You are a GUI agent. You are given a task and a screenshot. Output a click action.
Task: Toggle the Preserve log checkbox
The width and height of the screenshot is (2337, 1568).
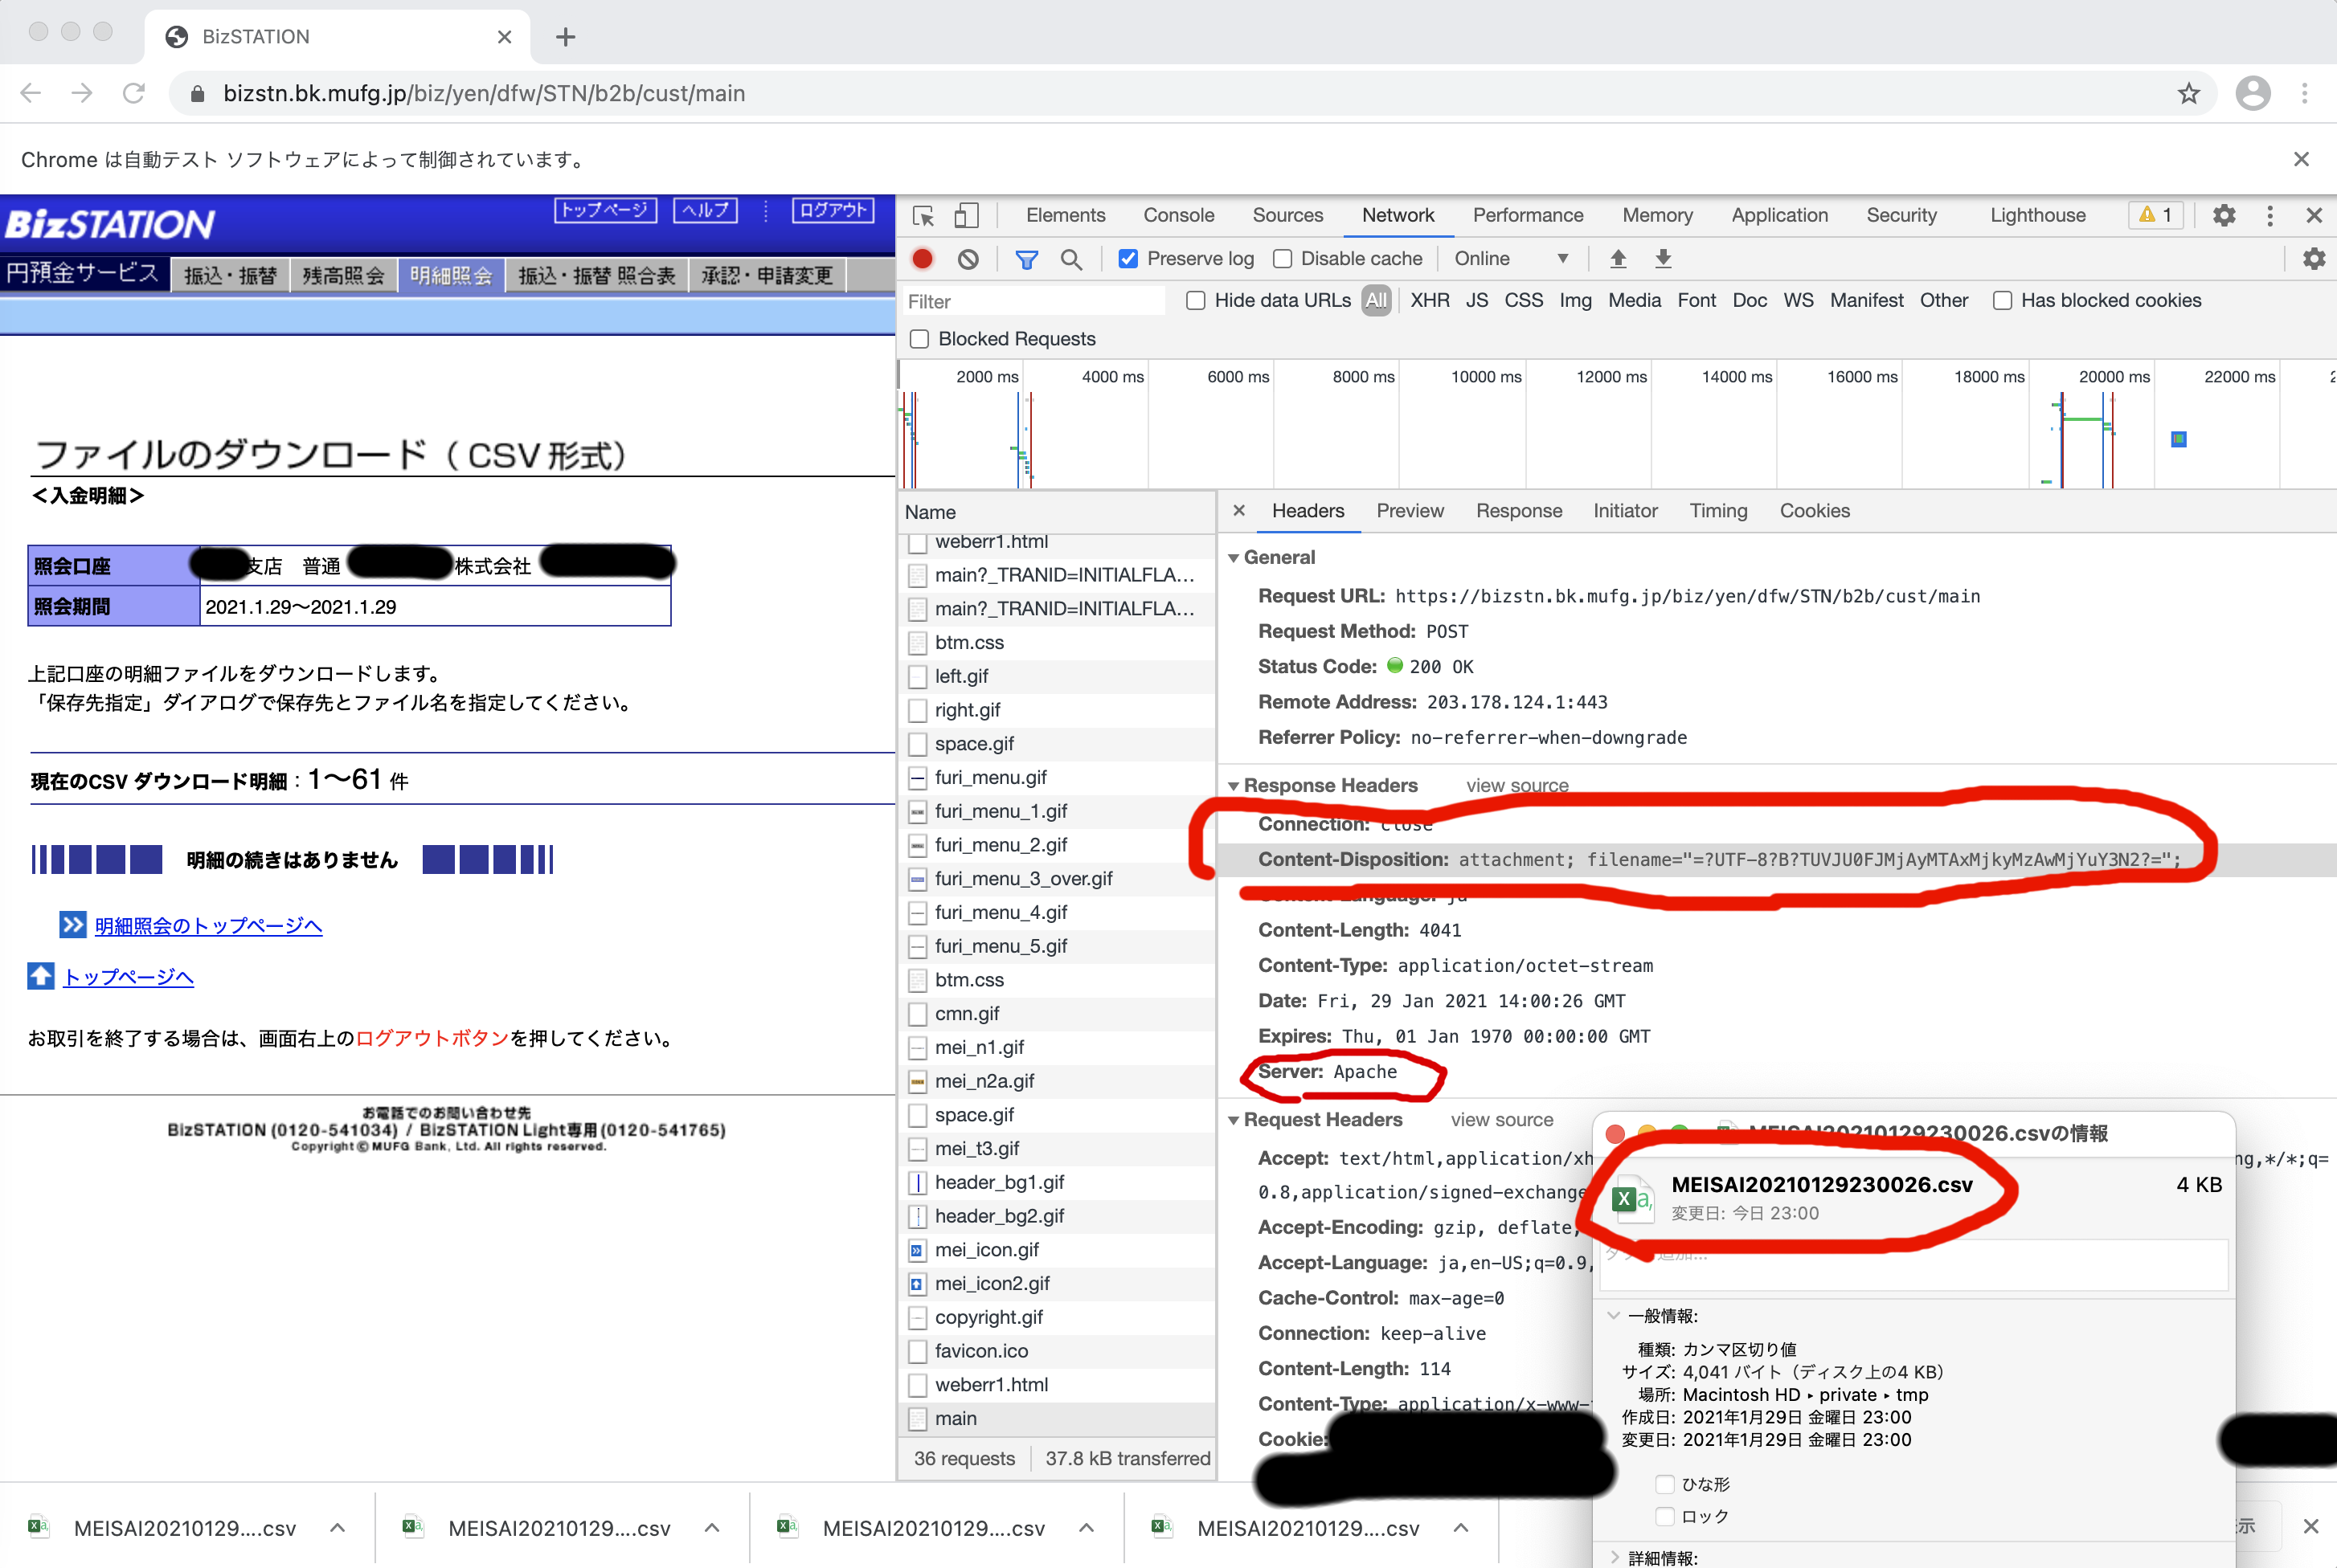[1128, 259]
